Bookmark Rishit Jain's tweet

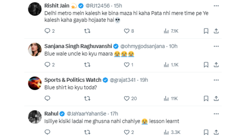click(206, 31)
